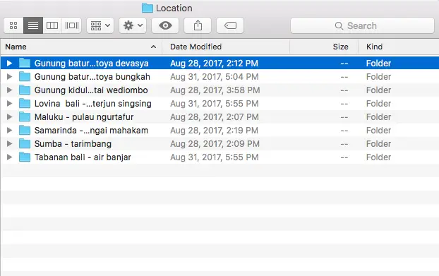Screen dimensions: 439x276
Task: Select Sumba - tarimbang folder name
Action: tap(73, 144)
